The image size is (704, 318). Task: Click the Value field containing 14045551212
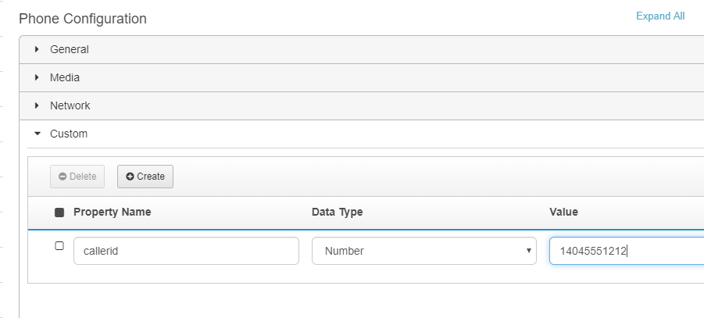pyautogui.click(x=627, y=251)
